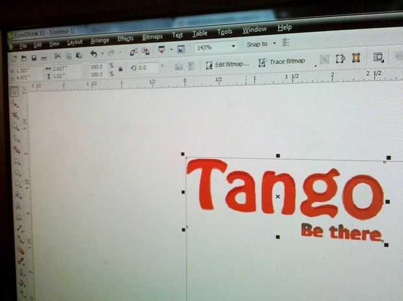Click the Wrap paragraph text icon
Screen dimensions: 403x301
point(378,57)
